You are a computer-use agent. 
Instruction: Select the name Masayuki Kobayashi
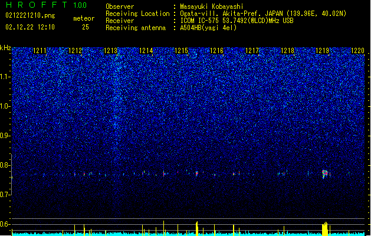click(212, 6)
